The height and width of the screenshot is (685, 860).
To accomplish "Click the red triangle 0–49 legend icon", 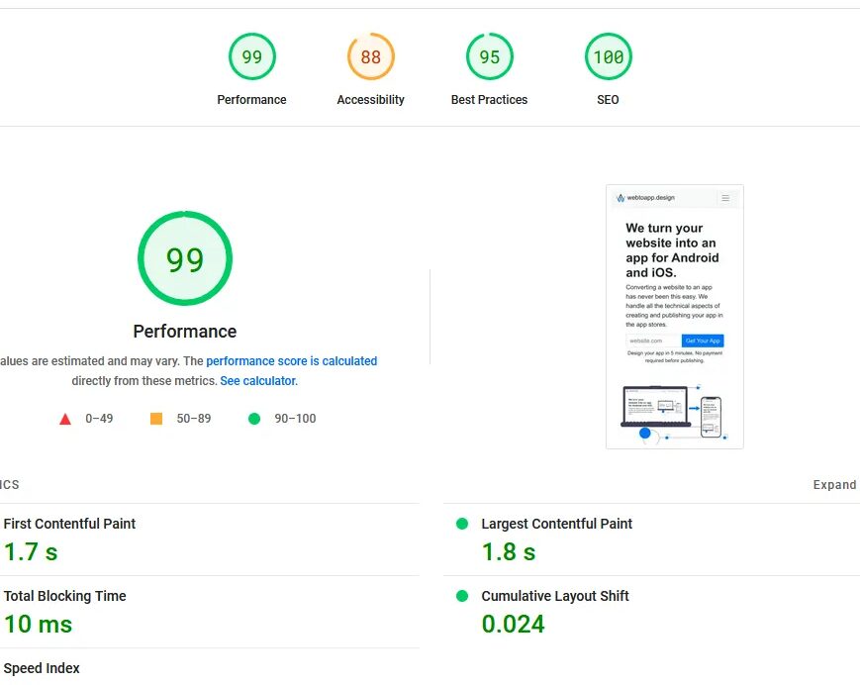I will point(65,419).
